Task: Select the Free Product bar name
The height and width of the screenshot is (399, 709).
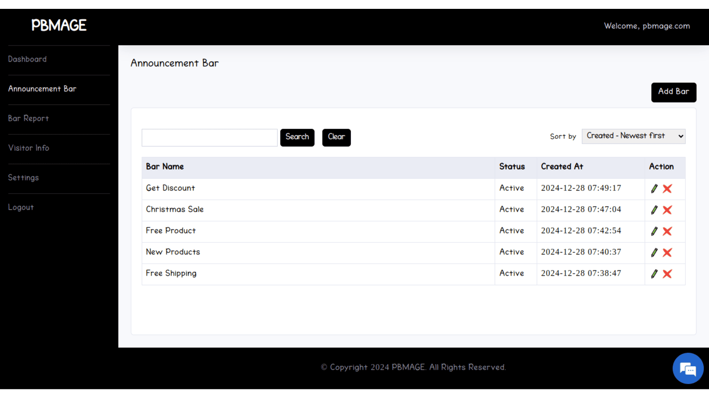Action: [171, 231]
